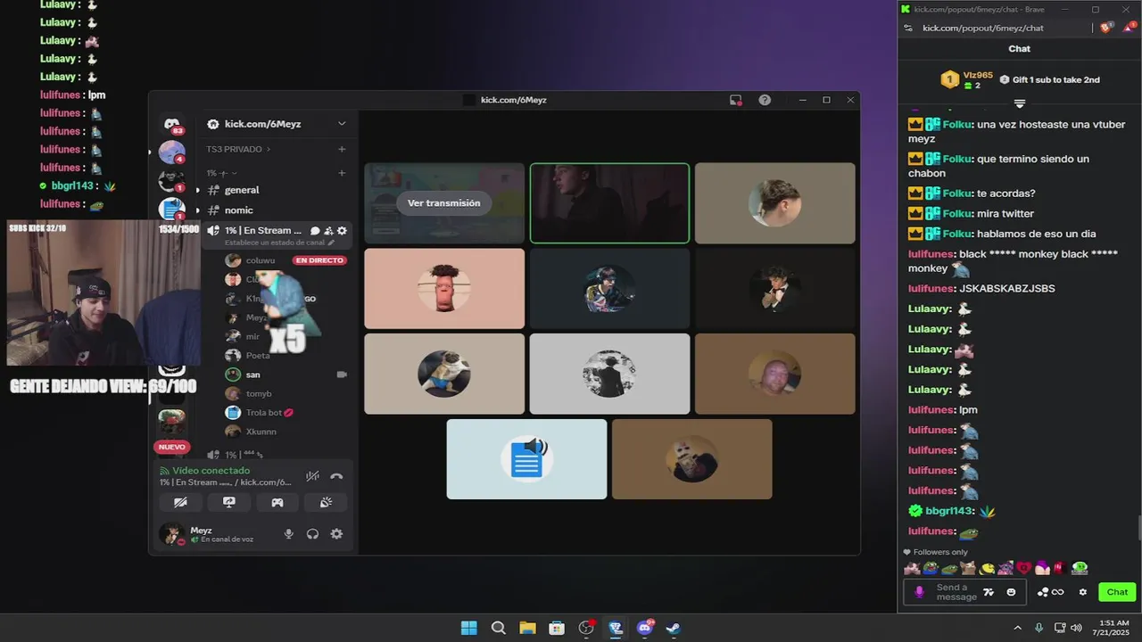Click Ver transmisión to watch stream
Screen dimensions: 1142x642
click(x=443, y=203)
